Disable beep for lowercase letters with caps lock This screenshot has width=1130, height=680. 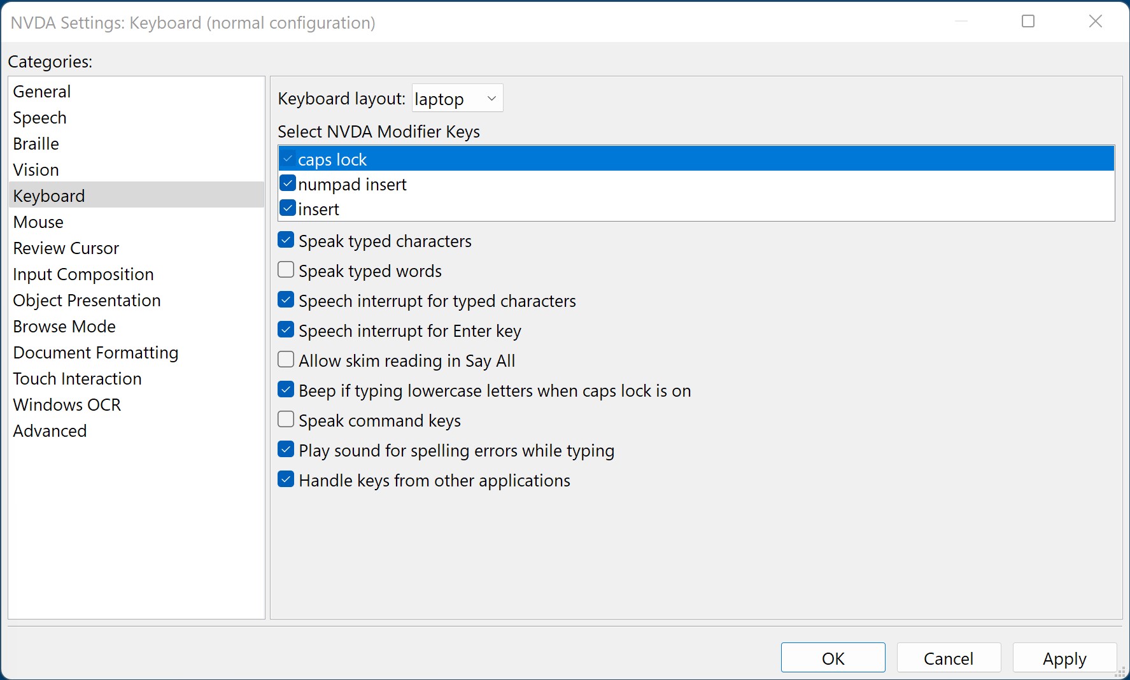tap(285, 389)
